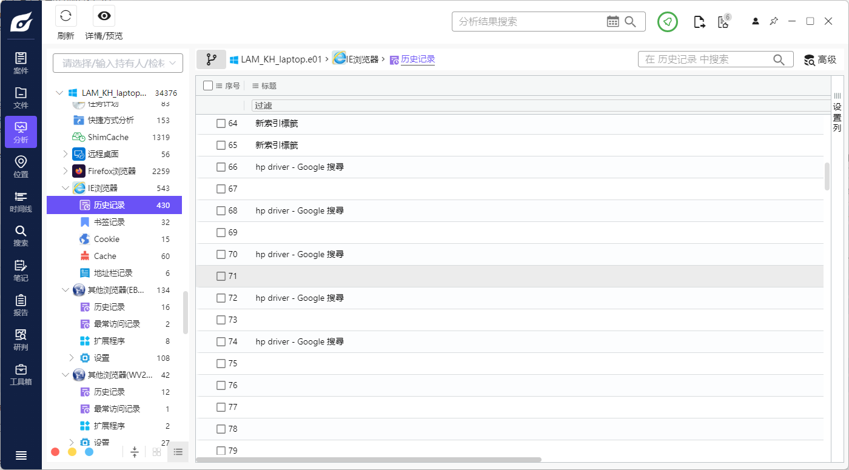Open the 报告 report sidebar section
Screen dimensions: 849x470
coord(21,305)
